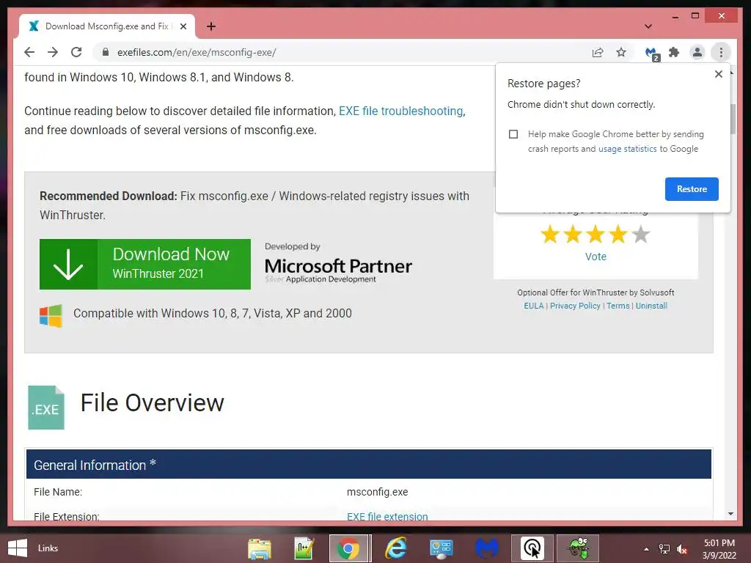751x563 pixels.
Task: Click the muted volume tray icon
Action: pos(682,549)
